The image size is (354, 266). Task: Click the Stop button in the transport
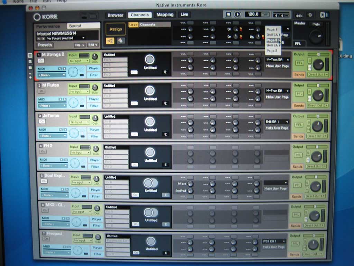click(228, 15)
